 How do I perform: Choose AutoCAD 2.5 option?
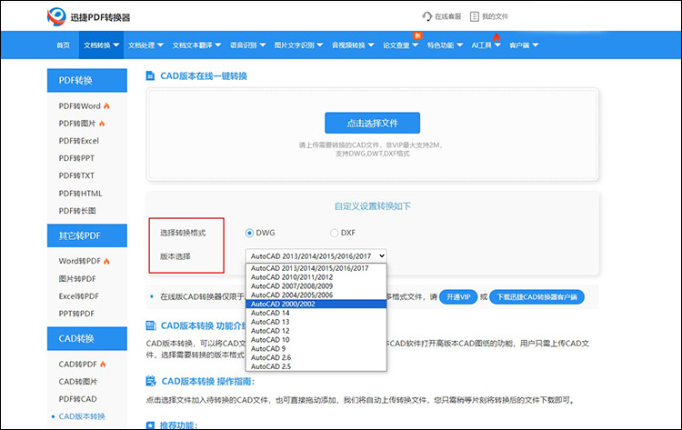click(316, 366)
